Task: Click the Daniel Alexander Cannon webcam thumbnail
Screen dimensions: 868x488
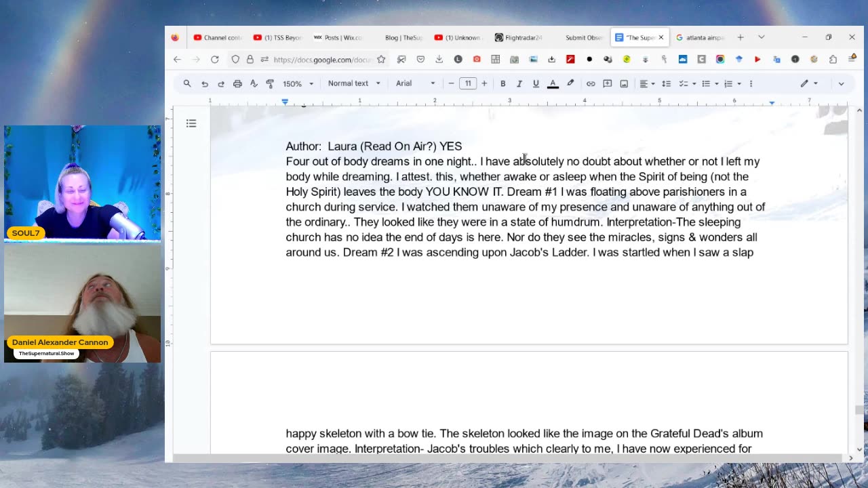Action: click(82, 304)
